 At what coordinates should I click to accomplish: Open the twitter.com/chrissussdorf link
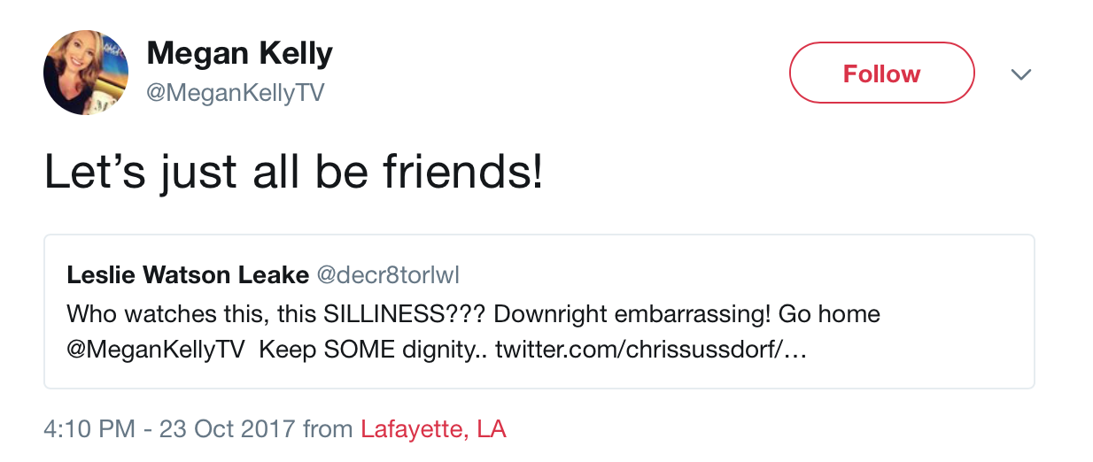[x=651, y=350]
